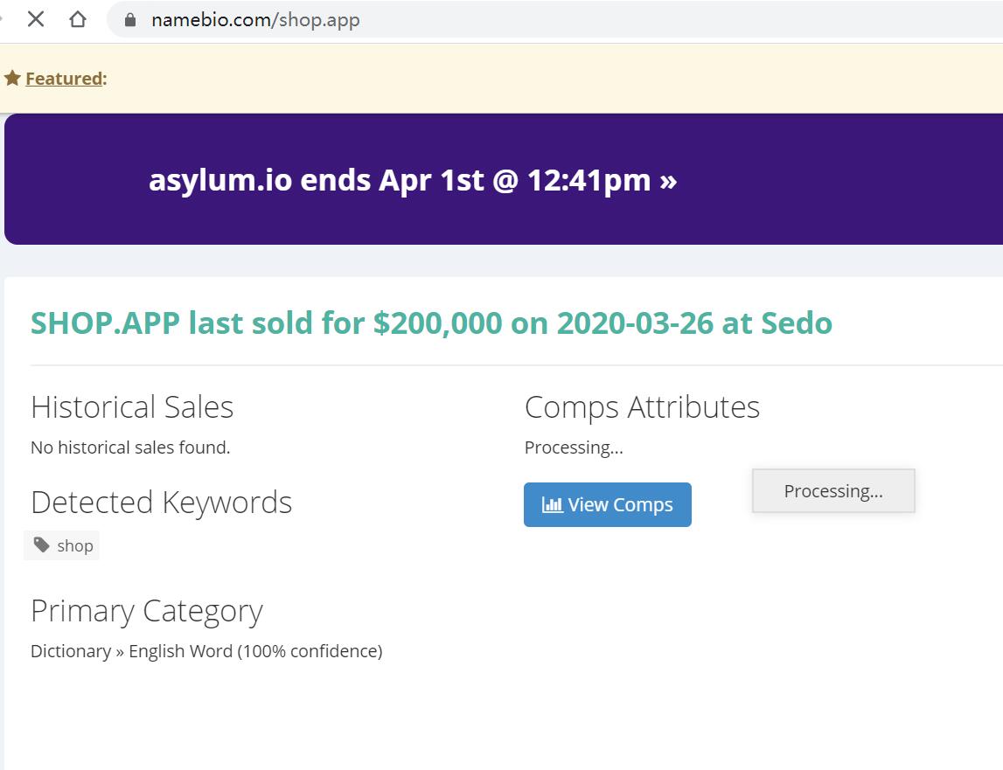Click the Comps Attributes heading

(642, 407)
